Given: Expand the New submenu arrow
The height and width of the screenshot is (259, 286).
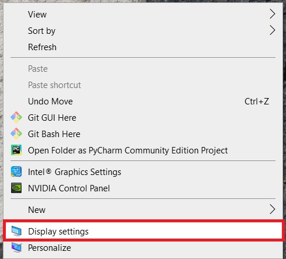Looking at the screenshot, I should pyautogui.click(x=273, y=209).
